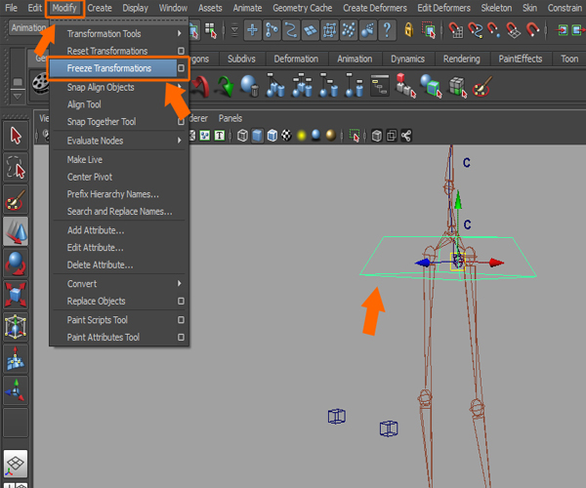Viewport: 586px width, 488px height.
Task: Enable snap to points magnet icon
Action: click(x=493, y=30)
